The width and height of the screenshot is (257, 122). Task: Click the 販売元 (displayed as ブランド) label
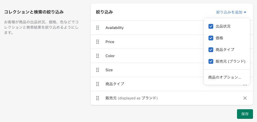click(131, 98)
